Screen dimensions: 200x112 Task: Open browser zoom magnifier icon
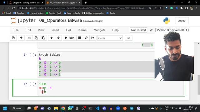tap(150, 8)
